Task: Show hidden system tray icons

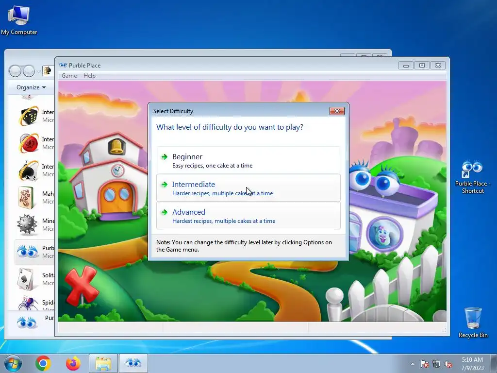Action: [x=413, y=364]
